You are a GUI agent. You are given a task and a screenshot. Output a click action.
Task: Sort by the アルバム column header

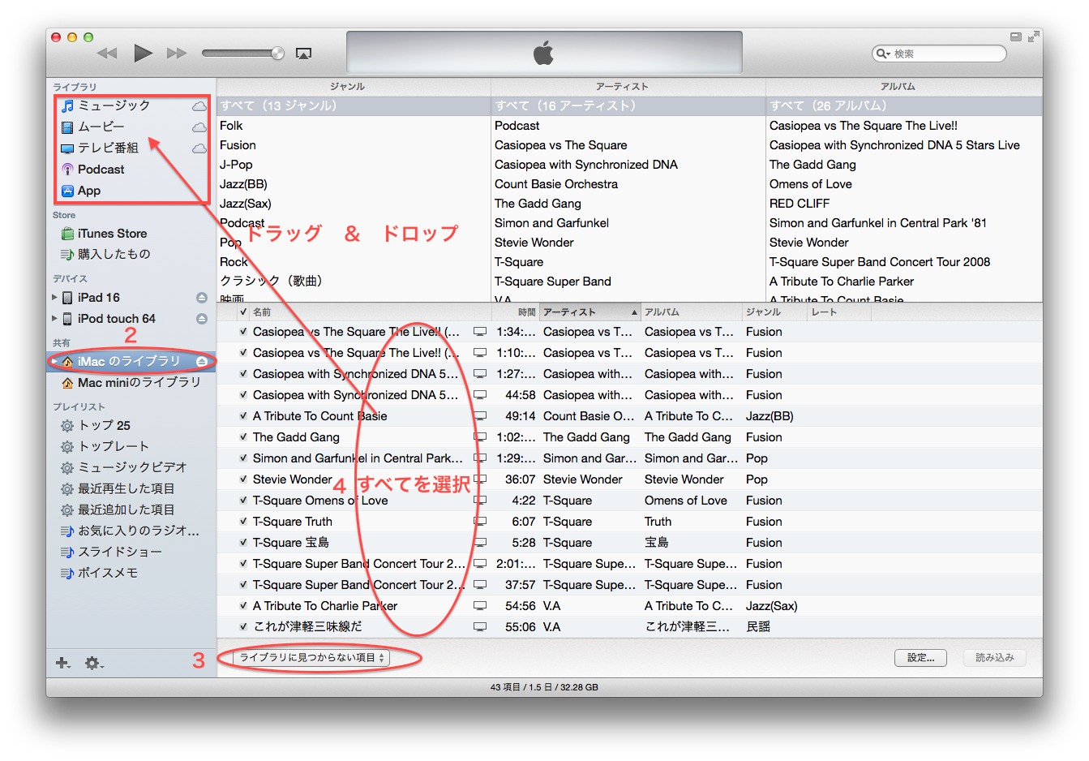point(692,312)
